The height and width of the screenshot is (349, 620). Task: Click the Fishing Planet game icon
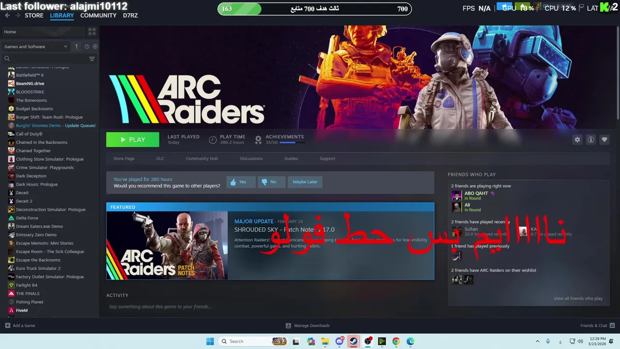coord(11,302)
